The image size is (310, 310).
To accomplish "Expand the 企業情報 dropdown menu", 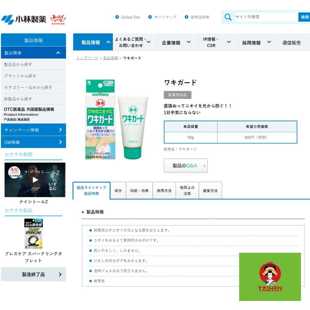I will (x=176, y=43).
